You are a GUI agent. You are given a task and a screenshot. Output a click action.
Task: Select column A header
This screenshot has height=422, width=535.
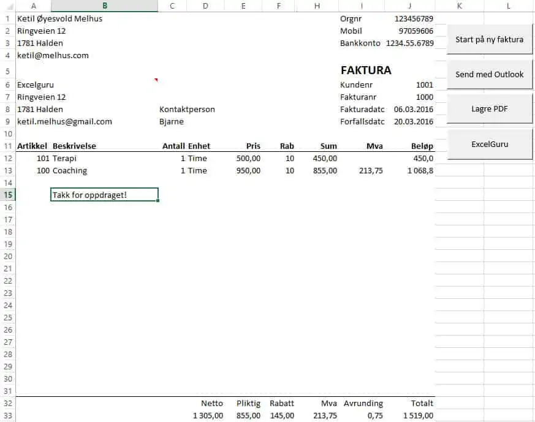[x=34, y=6]
